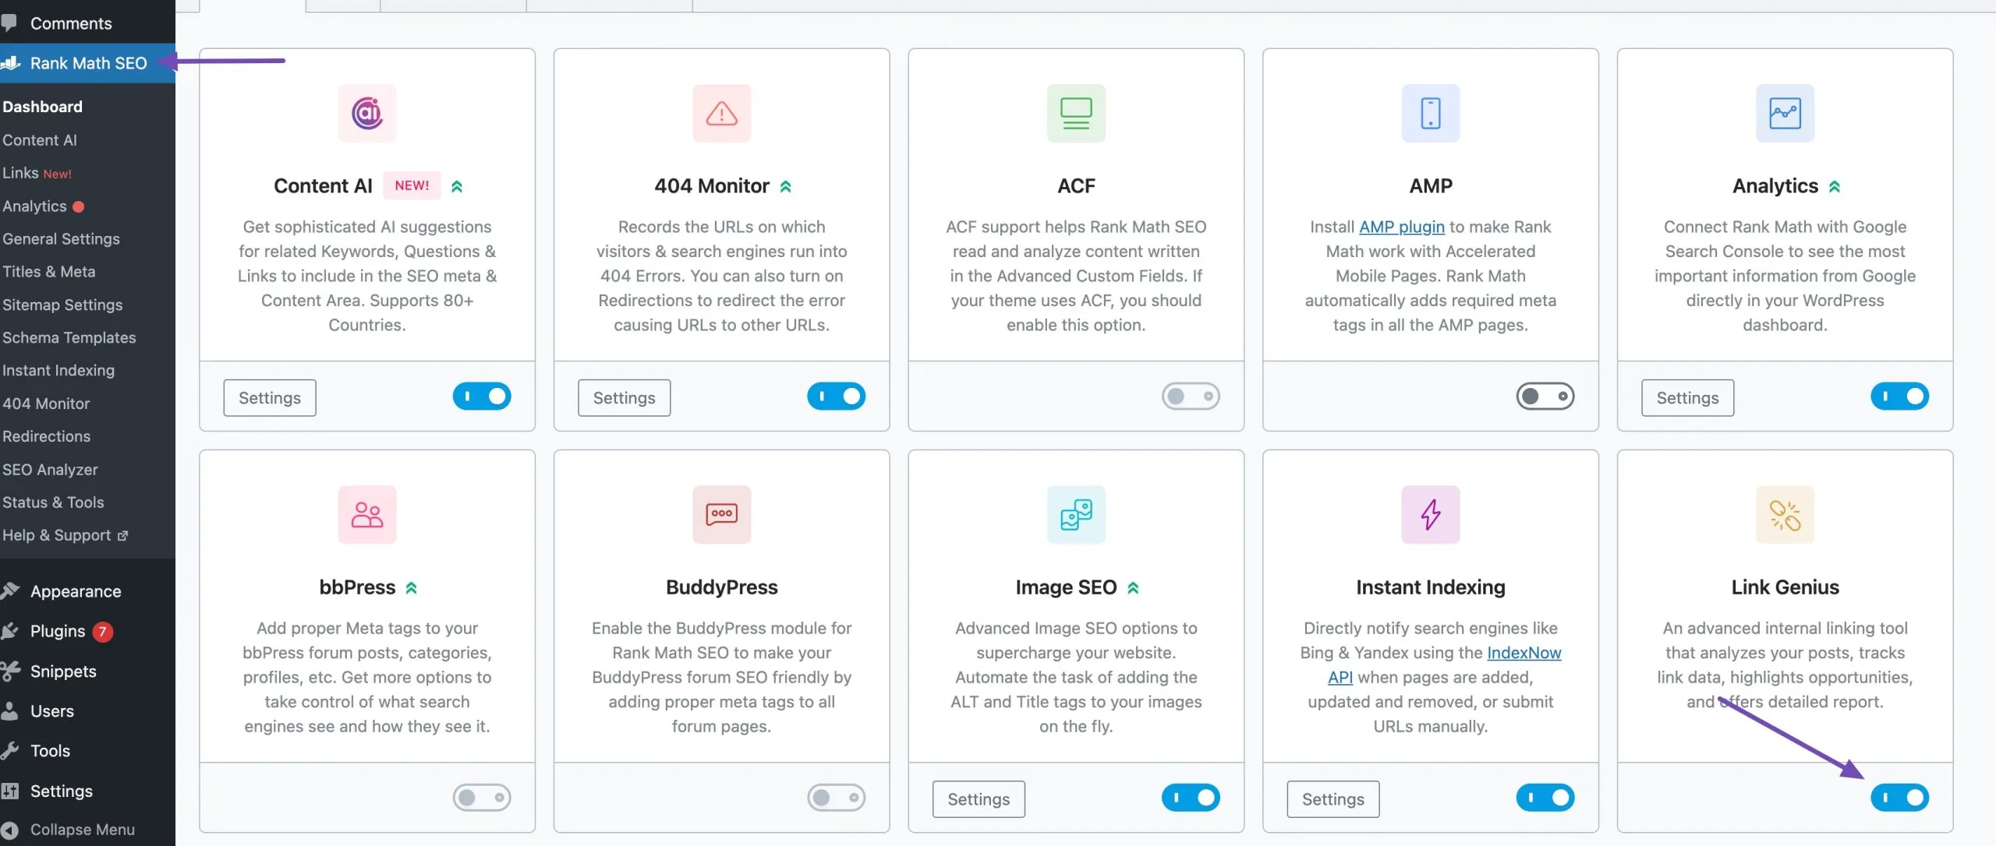1996x846 pixels.
Task: Go to the Redirections submenu item
Action: coord(47,436)
